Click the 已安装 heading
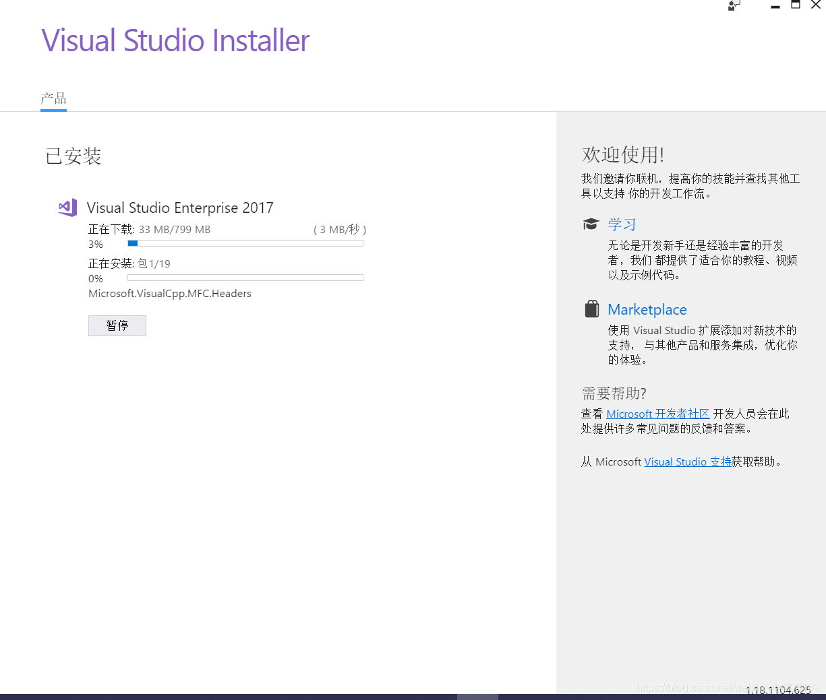826x700 pixels. [73, 156]
